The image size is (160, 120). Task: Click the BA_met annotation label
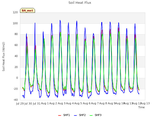point(27,10)
